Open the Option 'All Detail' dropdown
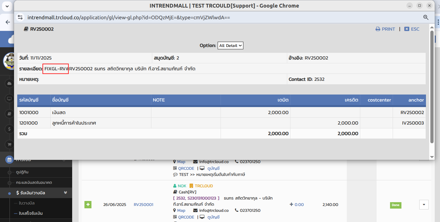Image resolution: width=440 pixels, height=222 pixels. [230, 46]
